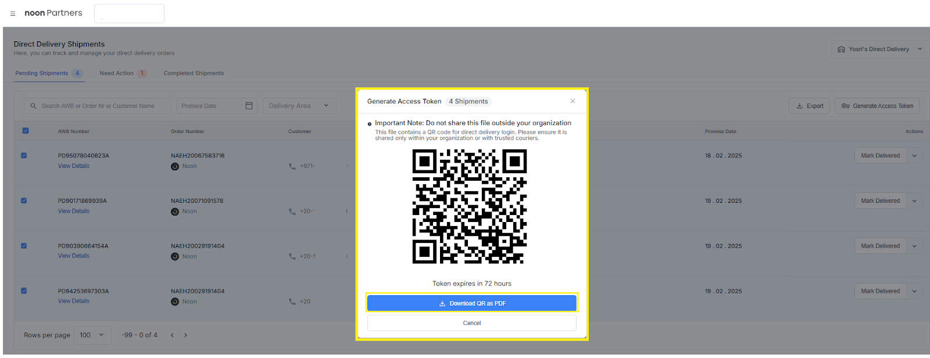This screenshot has height=358, width=930.
Task: Expand the Delivery Area dropdown
Action: (x=299, y=106)
